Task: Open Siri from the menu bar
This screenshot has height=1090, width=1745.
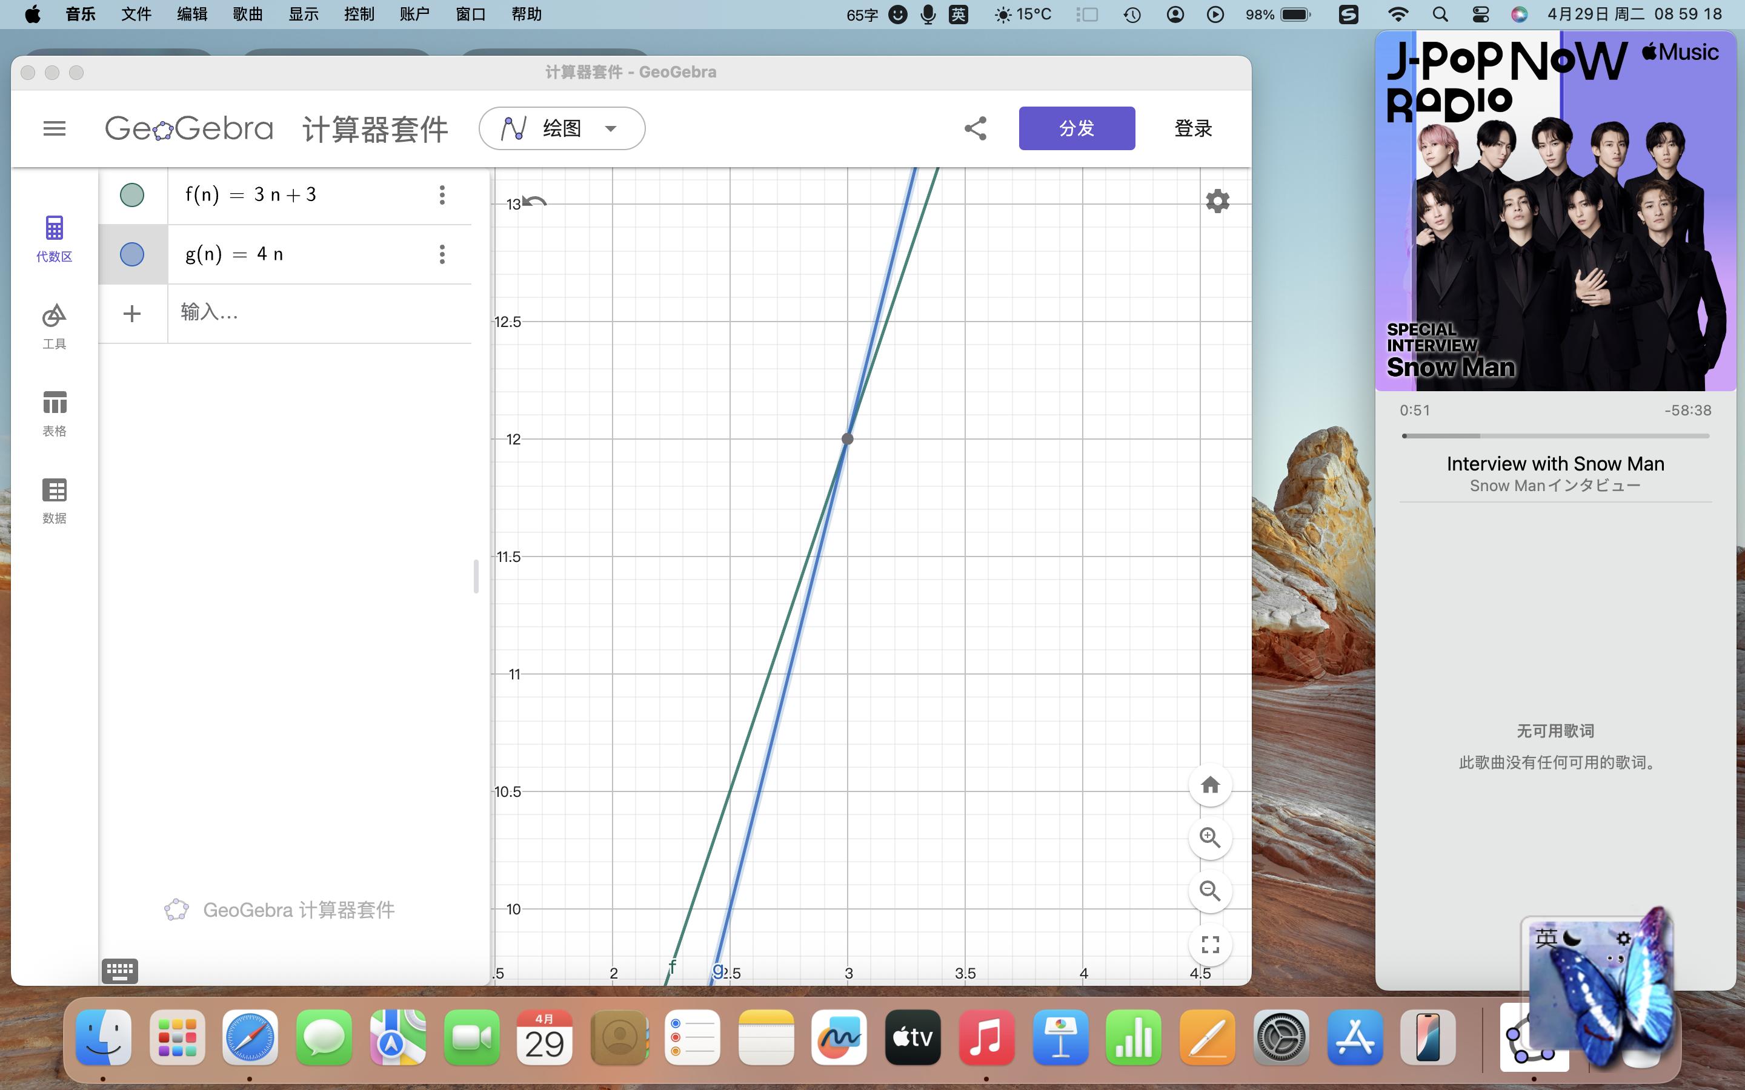Action: point(1520,15)
